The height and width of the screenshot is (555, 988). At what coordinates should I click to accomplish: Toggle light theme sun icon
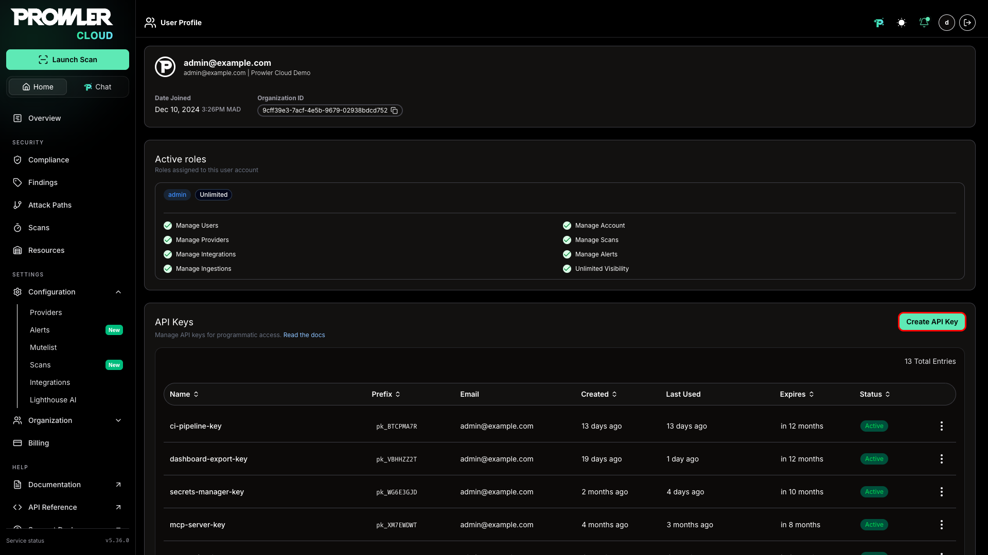tap(902, 23)
